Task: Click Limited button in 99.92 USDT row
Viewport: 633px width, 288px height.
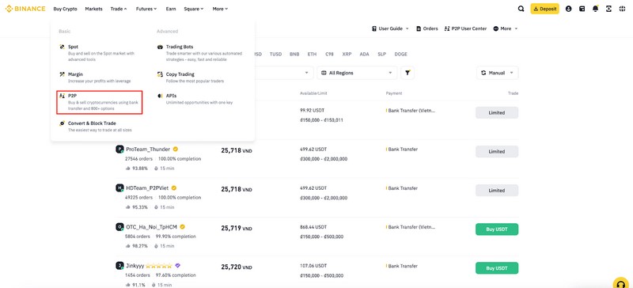Action: click(497, 112)
